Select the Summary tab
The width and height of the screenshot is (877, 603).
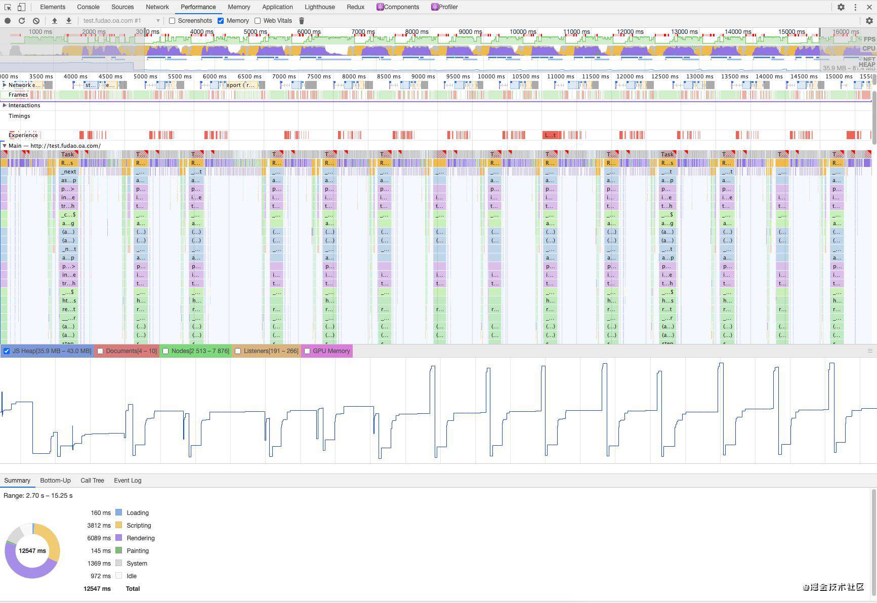coord(17,481)
